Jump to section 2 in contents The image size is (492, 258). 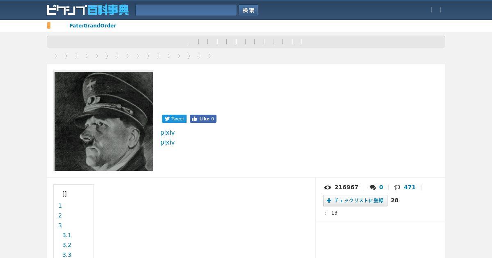[60, 215]
